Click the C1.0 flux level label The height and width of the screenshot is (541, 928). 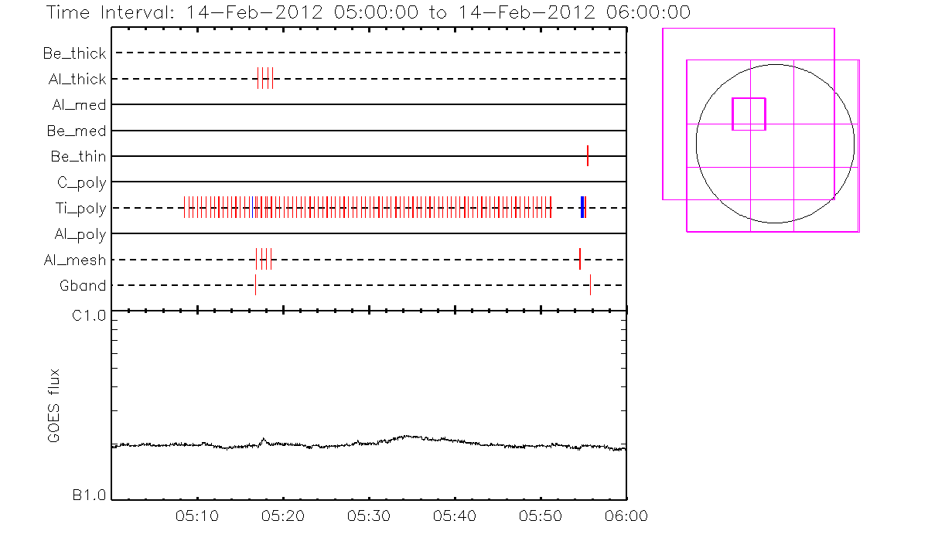coord(89,315)
